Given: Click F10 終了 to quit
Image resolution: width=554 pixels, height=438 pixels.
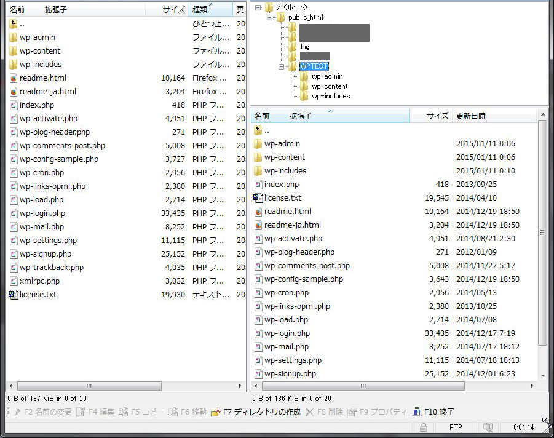Looking at the screenshot, I should click(x=433, y=412).
